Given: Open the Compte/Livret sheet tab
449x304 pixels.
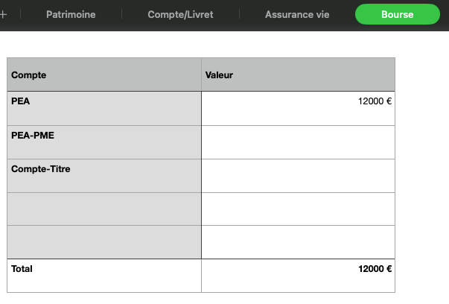Looking at the screenshot, I should [180, 15].
